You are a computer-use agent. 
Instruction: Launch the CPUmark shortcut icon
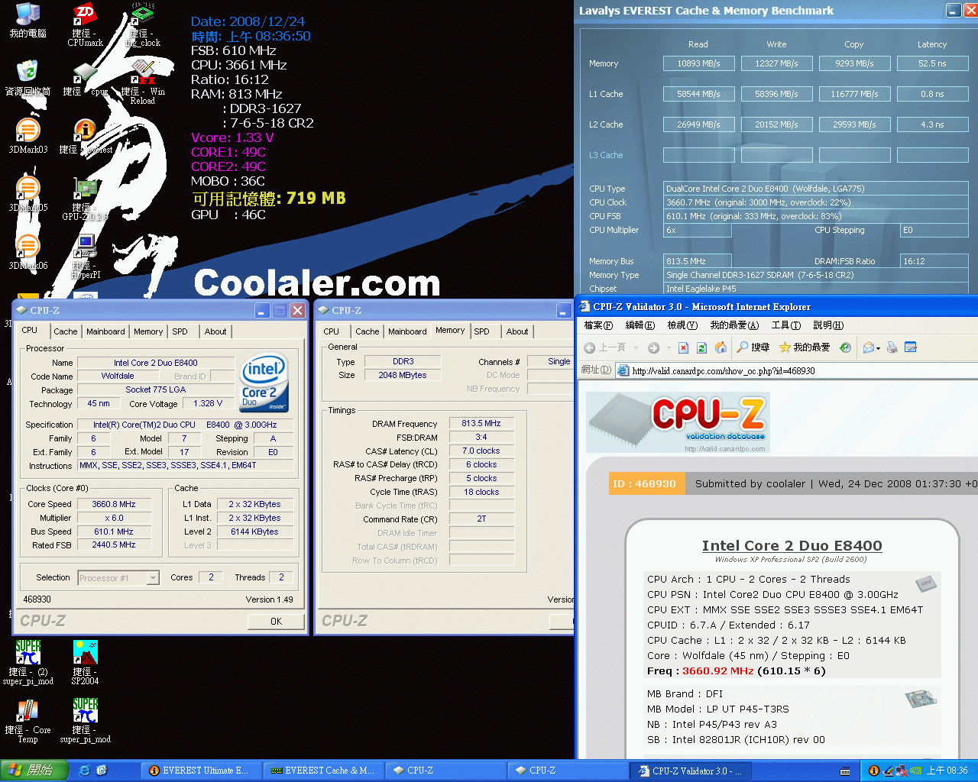[85, 24]
